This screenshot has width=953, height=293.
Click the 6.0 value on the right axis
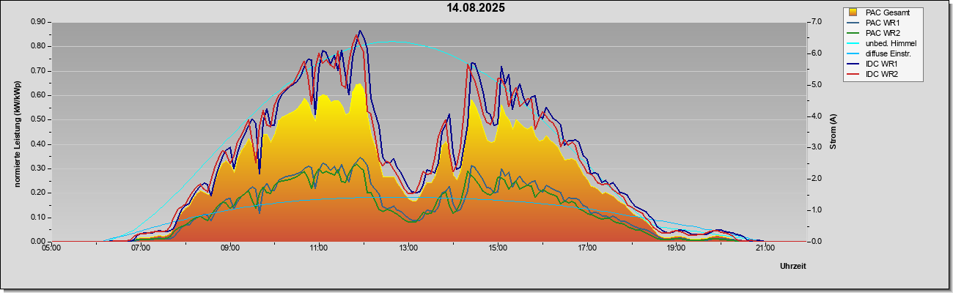817,53
